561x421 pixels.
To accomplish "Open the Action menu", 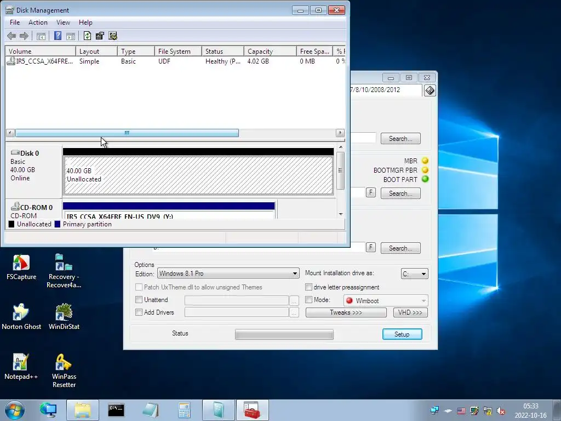I will (x=38, y=22).
